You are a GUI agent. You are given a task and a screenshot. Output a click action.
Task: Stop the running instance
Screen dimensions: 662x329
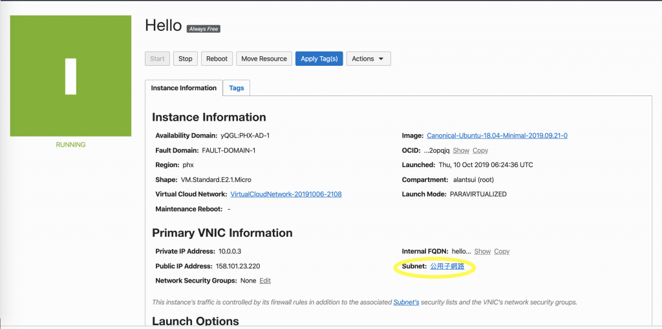point(186,59)
